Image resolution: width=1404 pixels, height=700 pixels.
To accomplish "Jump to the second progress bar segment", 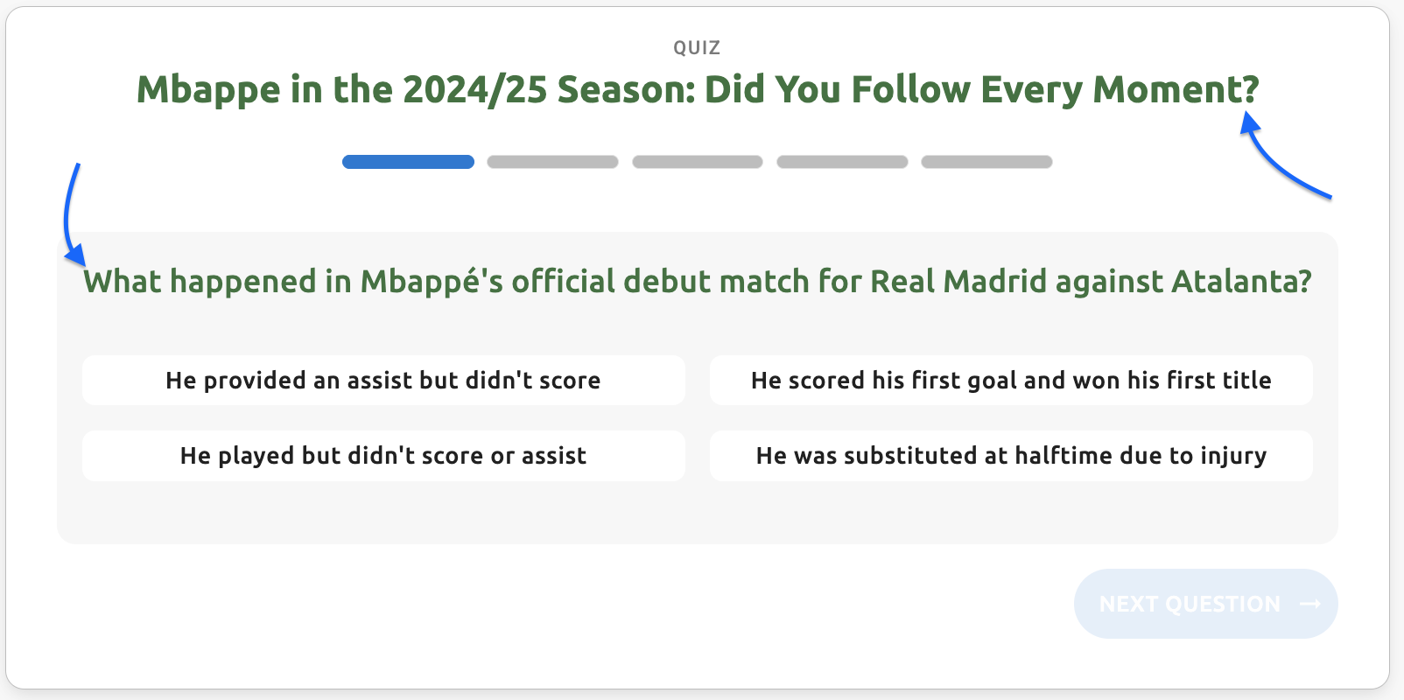I will click(x=552, y=162).
